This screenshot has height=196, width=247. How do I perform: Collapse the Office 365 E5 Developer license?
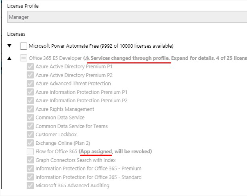click(10, 58)
